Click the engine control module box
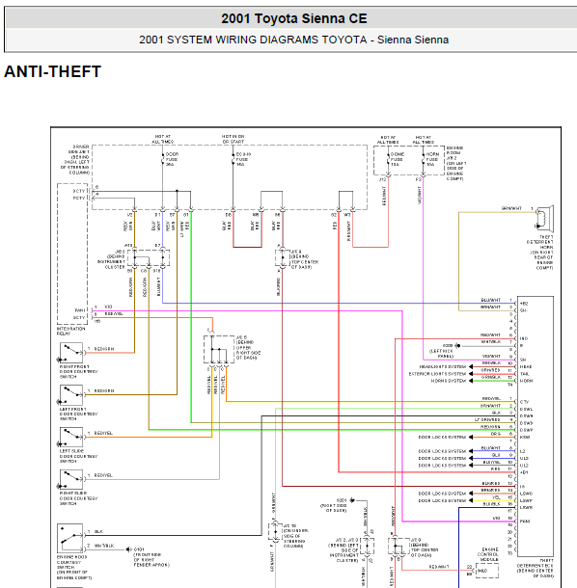Image resolution: width=577 pixels, height=588 pixels. (x=487, y=571)
